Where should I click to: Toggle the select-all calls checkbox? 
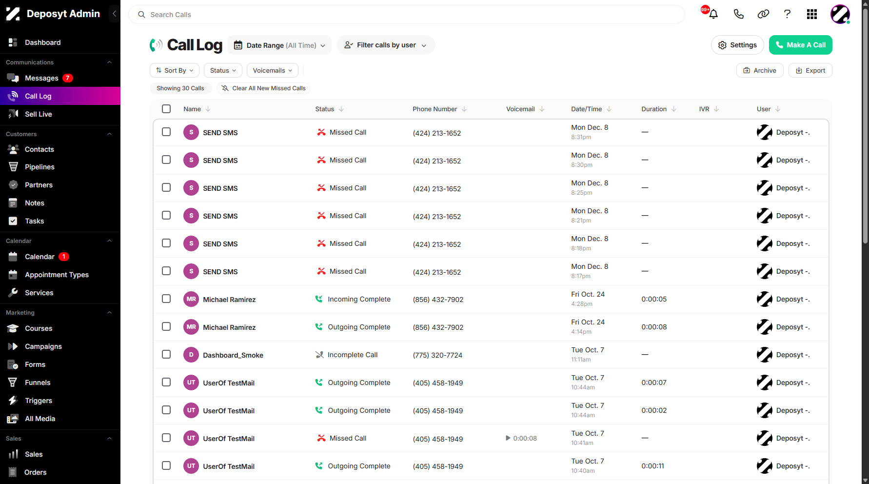tap(166, 109)
